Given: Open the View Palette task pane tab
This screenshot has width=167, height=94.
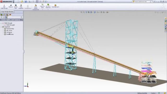Looking at the screenshot, I should pos(166,26).
